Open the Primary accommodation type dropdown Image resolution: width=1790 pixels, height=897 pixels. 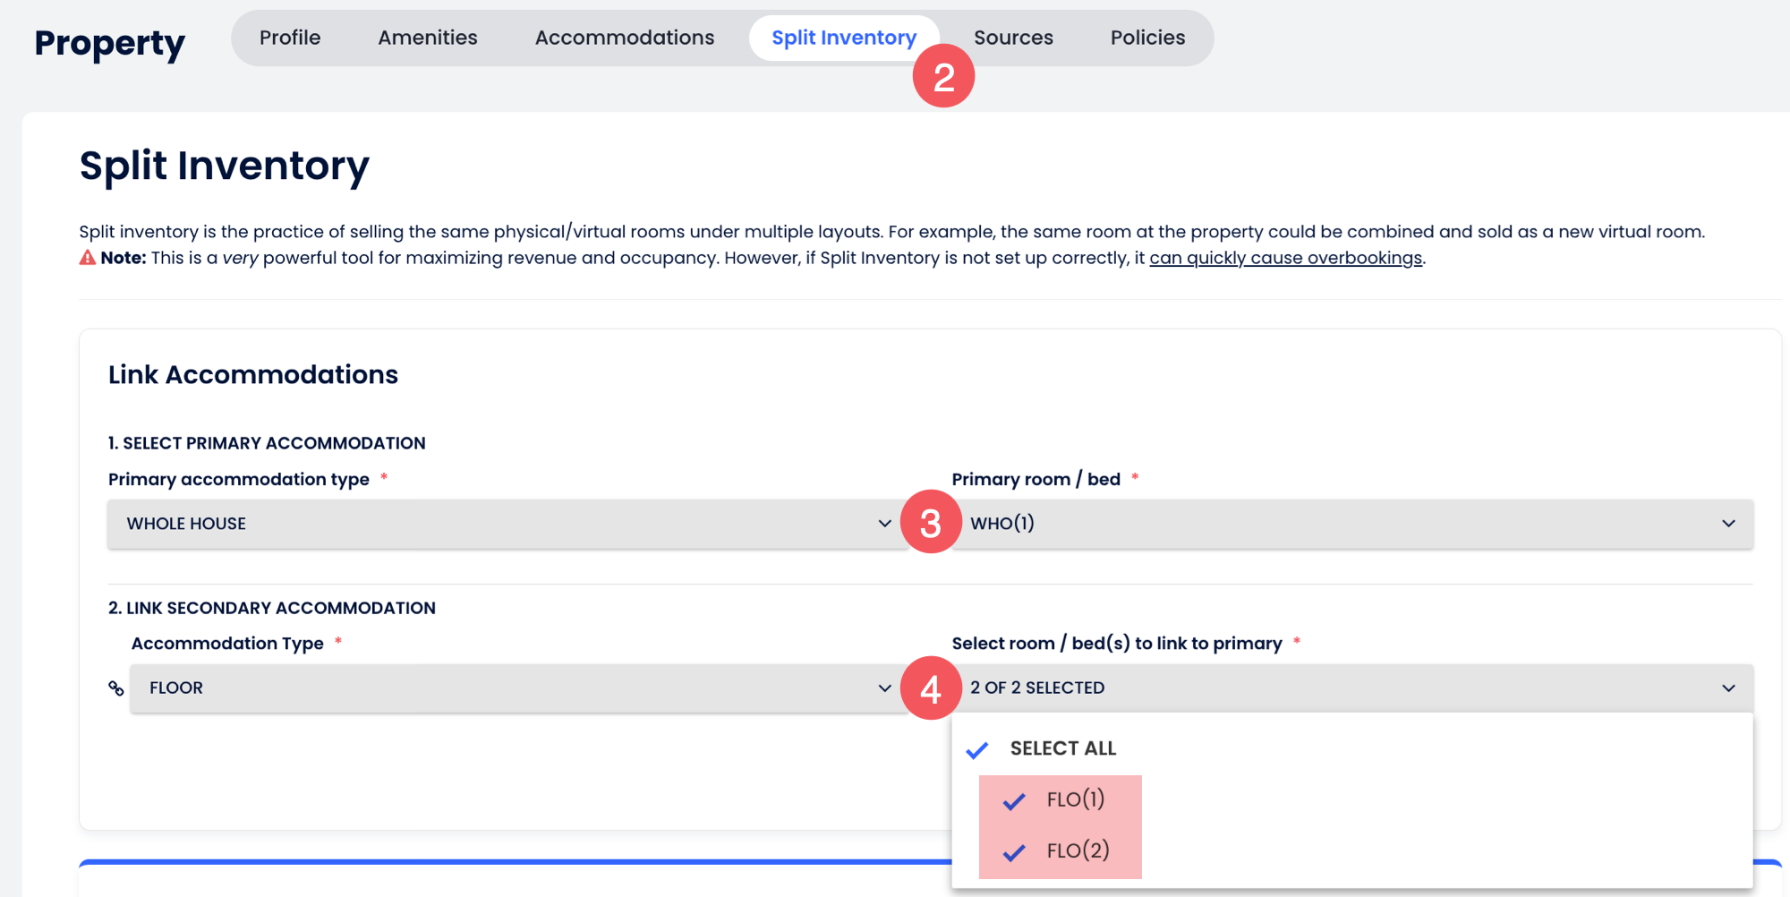507,524
